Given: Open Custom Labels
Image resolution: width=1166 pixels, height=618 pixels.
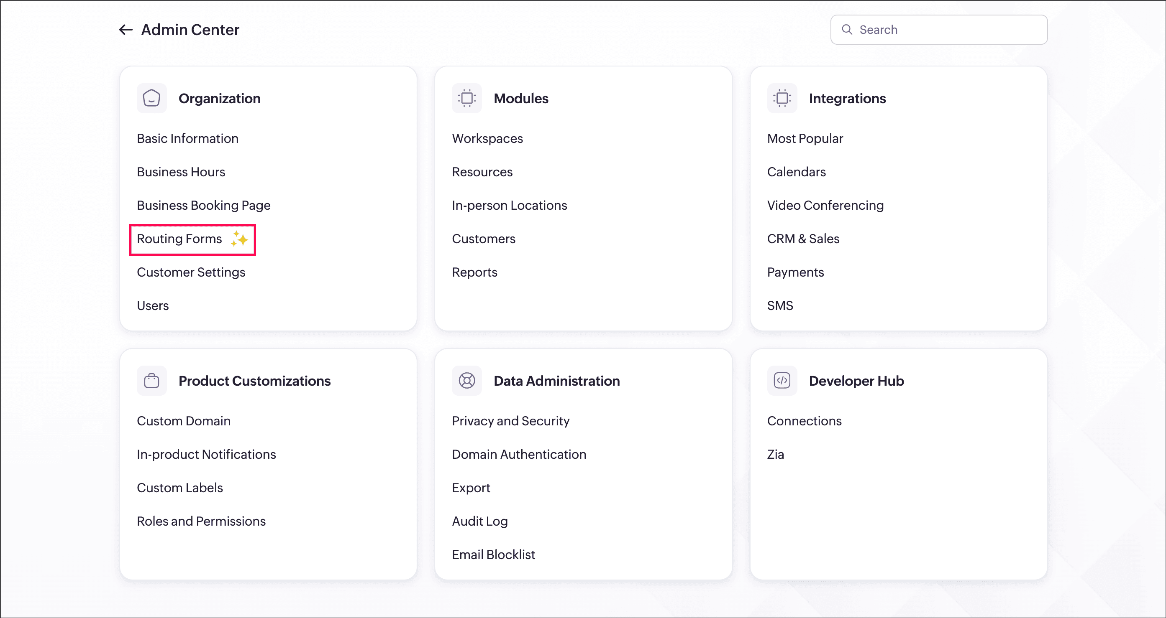Looking at the screenshot, I should click(180, 488).
